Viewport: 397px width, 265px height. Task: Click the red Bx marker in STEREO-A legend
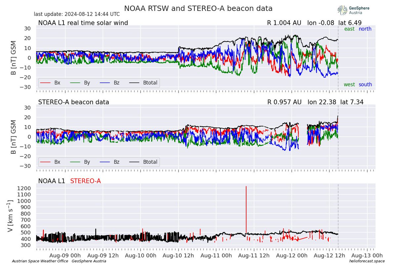(x=45, y=162)
